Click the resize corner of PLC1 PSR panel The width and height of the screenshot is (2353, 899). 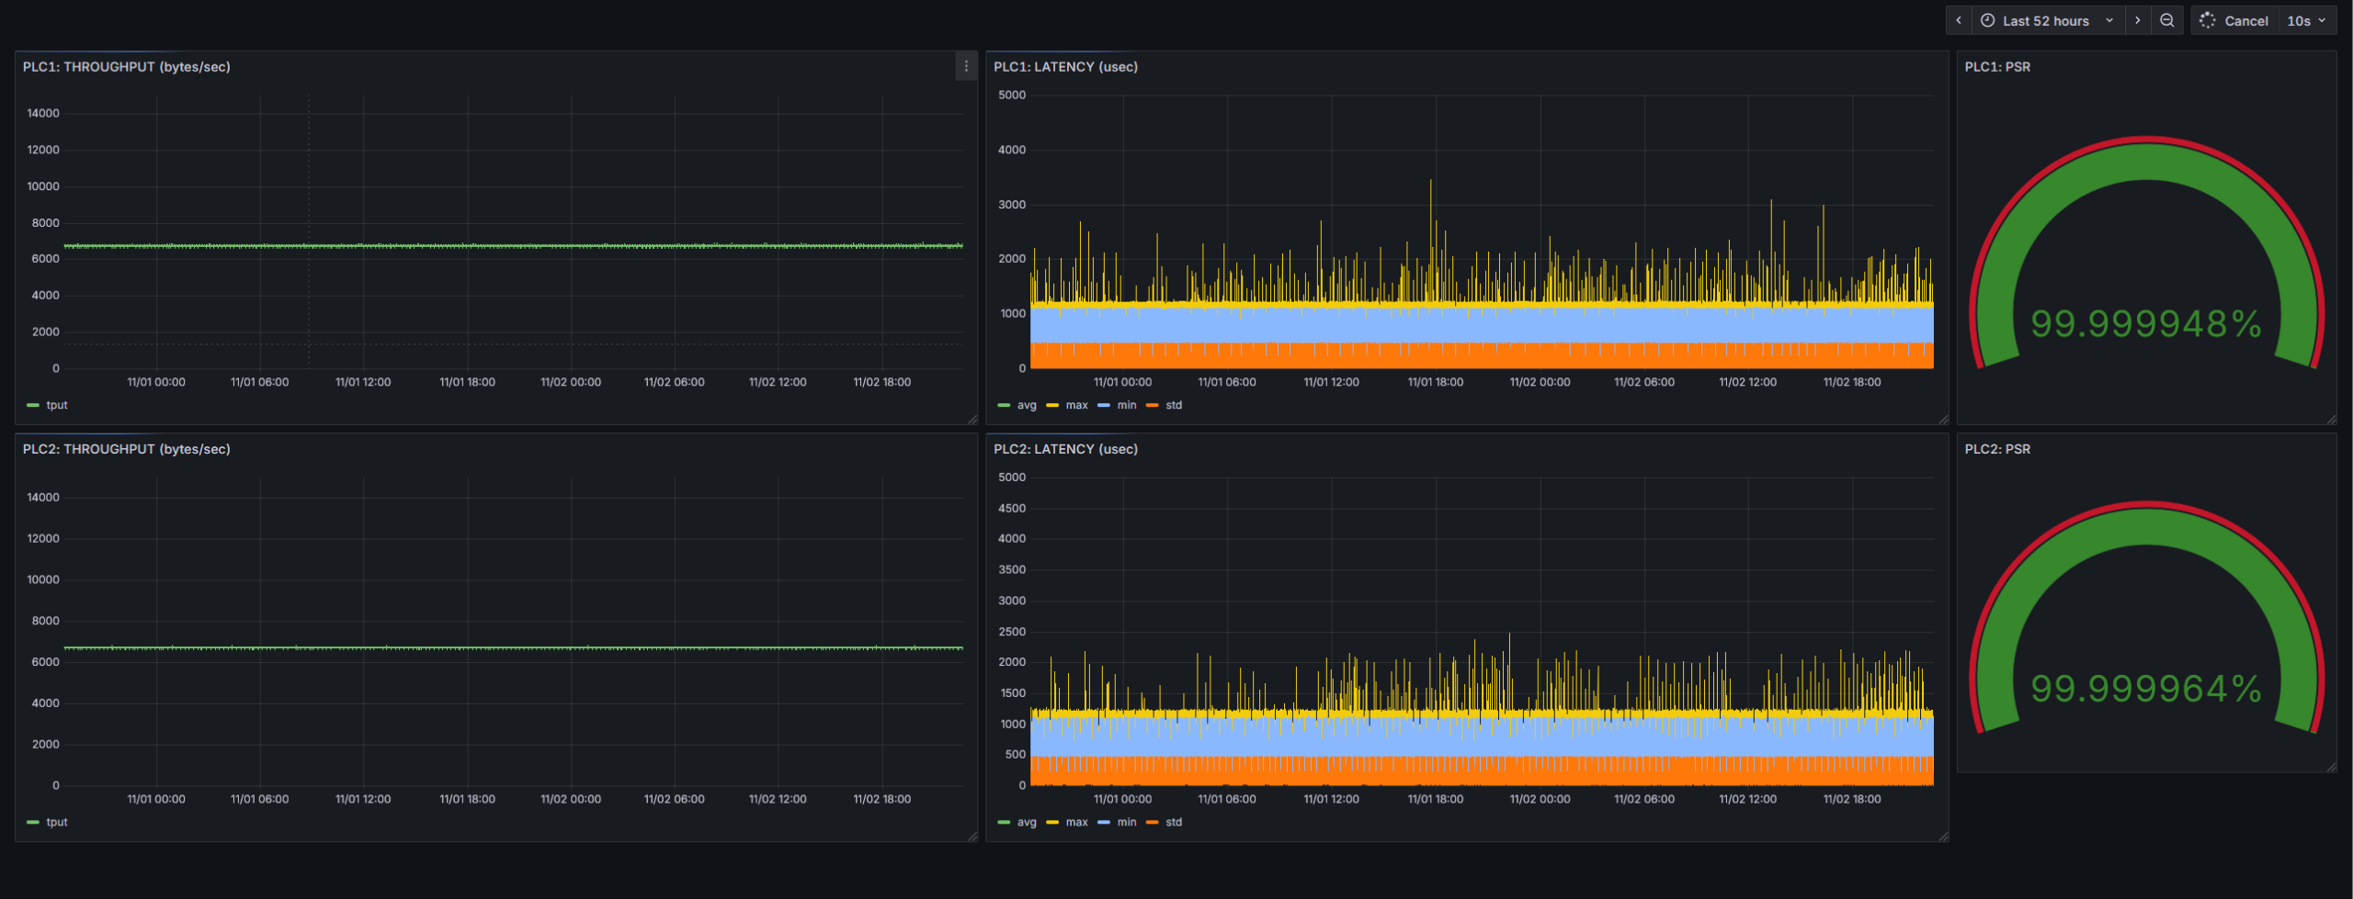tap(2331, 419)
